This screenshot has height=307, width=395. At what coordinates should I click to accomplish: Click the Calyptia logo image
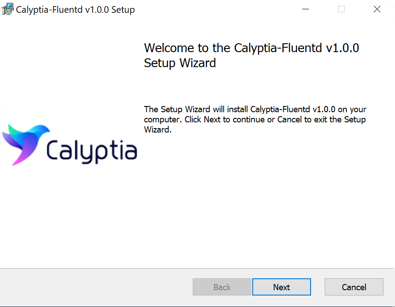point(69,144)
